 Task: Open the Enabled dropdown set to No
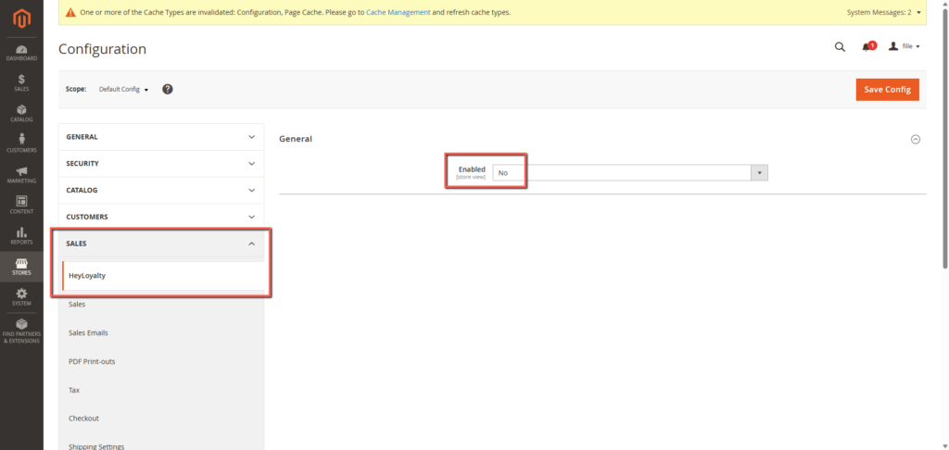pos(630,172)
